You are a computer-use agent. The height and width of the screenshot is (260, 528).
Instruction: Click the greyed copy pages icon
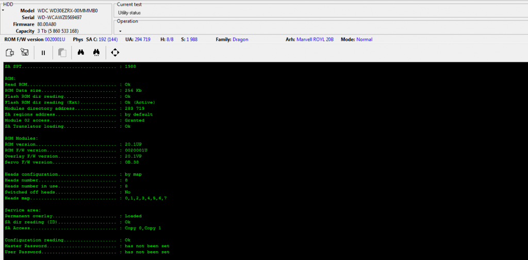pos(62,53)
